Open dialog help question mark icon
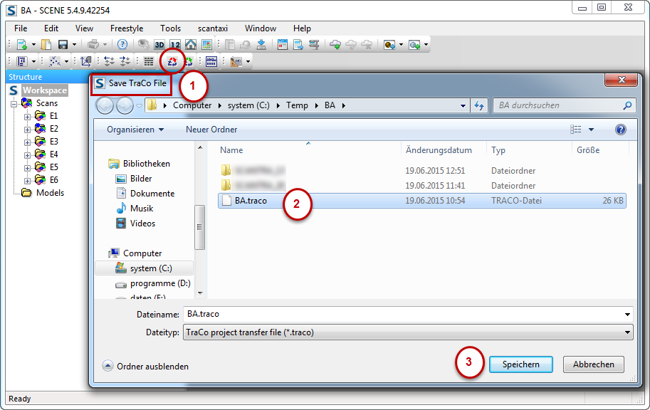Viewport: 650px width, 410px height. tap(621, 130)
